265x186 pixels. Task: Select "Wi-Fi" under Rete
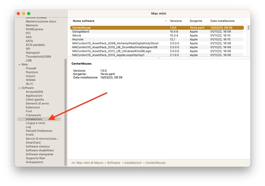coord(30,84)
